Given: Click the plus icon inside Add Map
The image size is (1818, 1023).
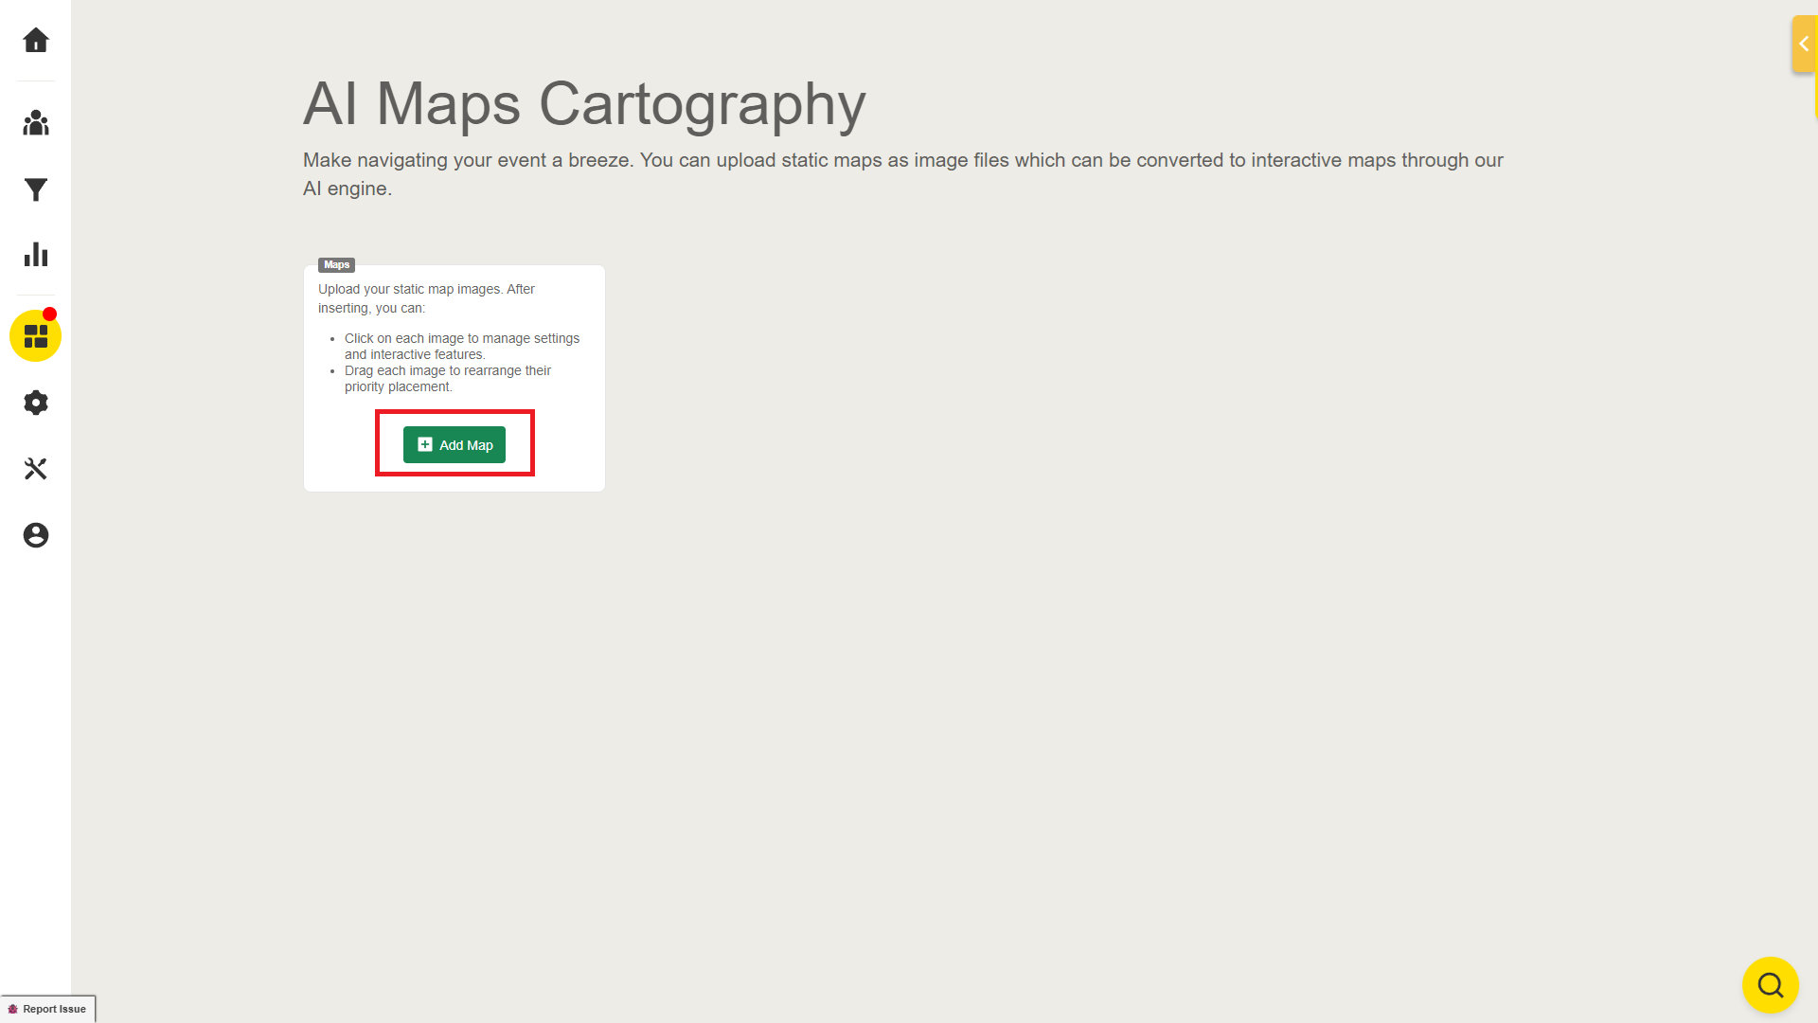Looking at the screenshot, I should tap(425, 444).
